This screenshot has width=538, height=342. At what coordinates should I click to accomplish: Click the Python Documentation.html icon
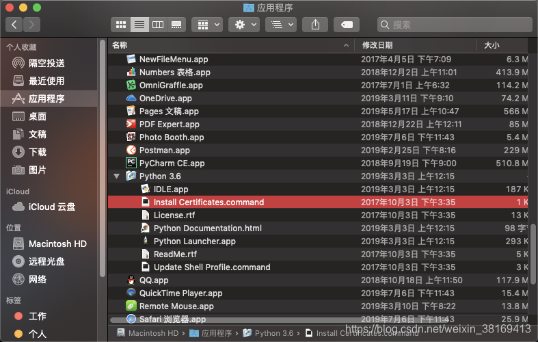coord(146,228)
